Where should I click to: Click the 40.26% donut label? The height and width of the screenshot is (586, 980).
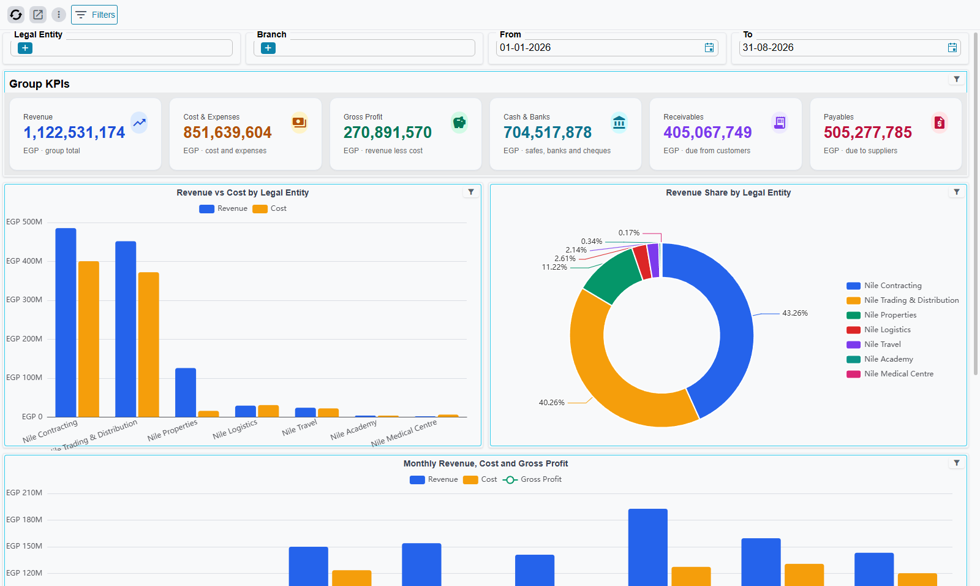pyautogui.click(x=552, y=403)
